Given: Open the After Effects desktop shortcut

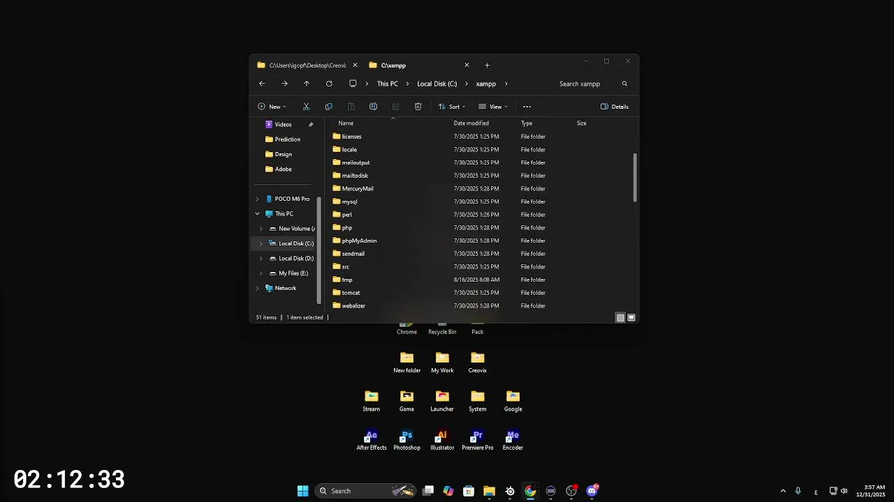Looking at the screenshot, I should [372, 440].
